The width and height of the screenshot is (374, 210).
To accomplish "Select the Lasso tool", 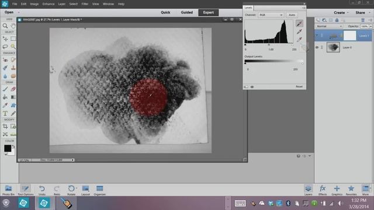I will 5,47.
